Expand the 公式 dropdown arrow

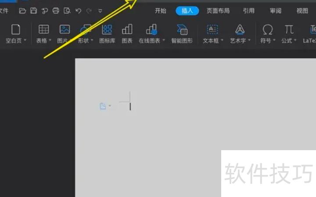point(295,40)
